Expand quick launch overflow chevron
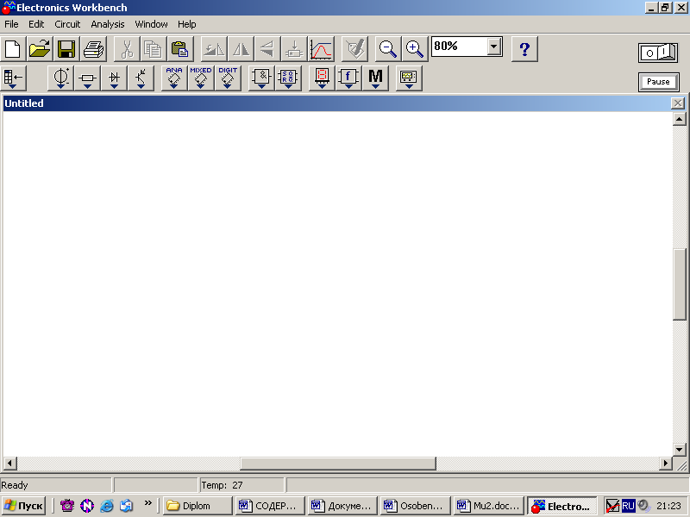This screenshot has height=517, width=690. pos(147,503)
